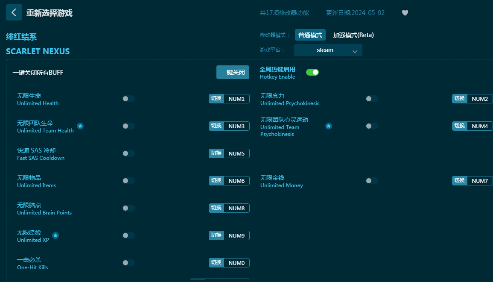
Task: Click the 游戏平台 label
Action: tap(272, 50)
